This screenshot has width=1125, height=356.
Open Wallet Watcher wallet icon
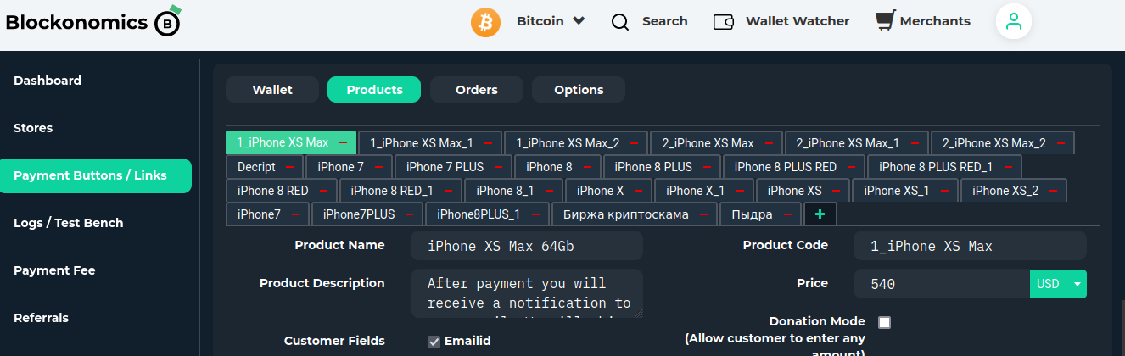coord(724,21)
